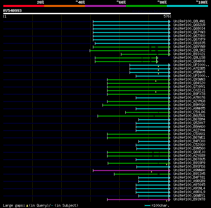Click the AV540993 query name
The height and width of the screenshot is (208, 211).
[13, 11]
